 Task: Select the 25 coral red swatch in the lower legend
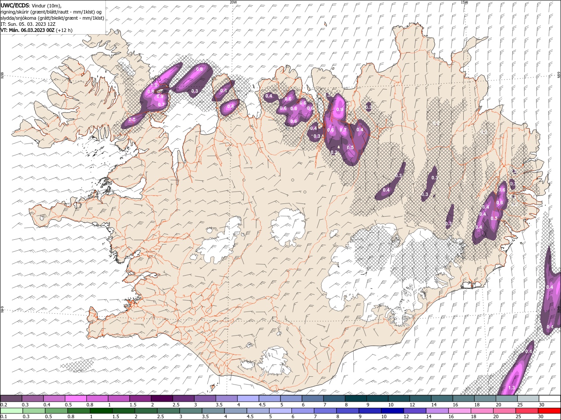click(526, 411)
